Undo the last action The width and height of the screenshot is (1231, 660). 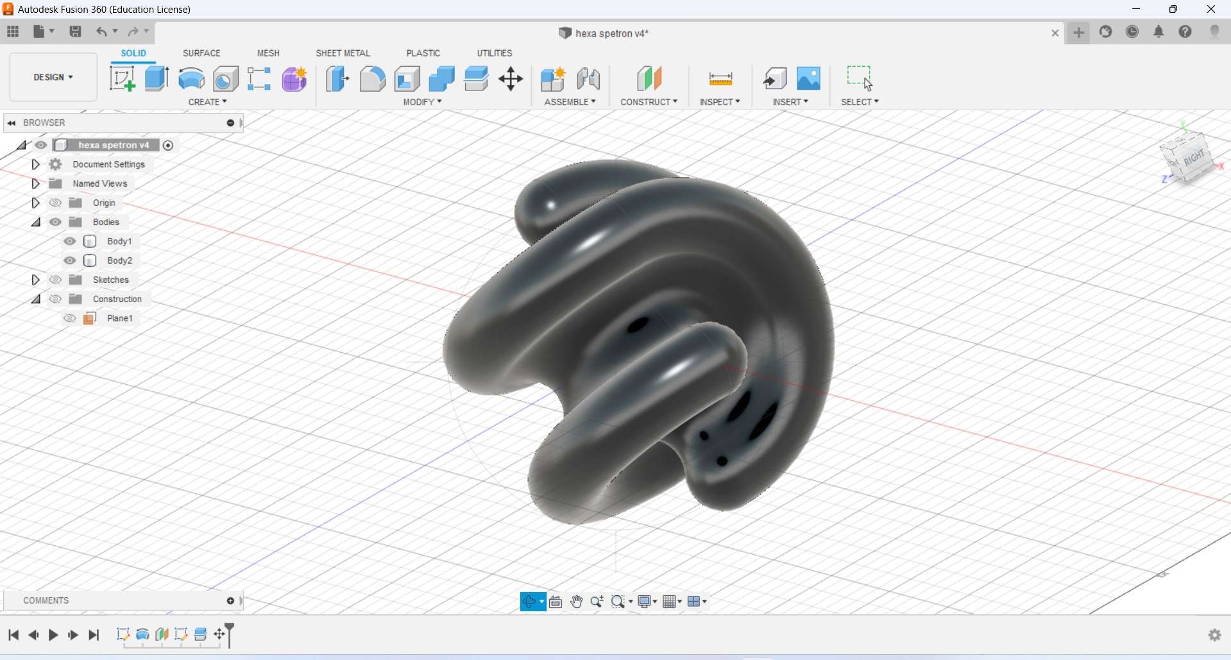101,31
